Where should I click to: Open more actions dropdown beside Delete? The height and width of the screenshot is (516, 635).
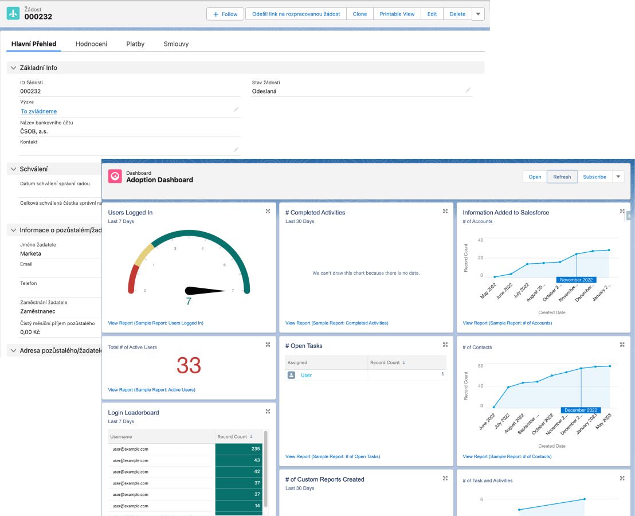478,14
